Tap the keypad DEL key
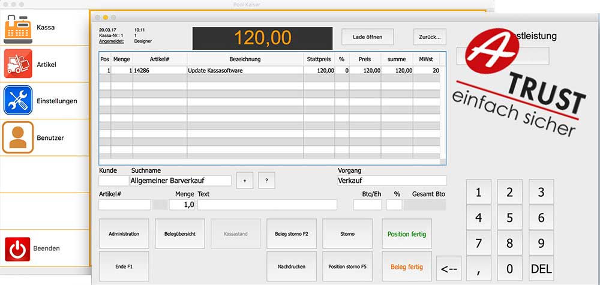The height and width of the screenshot is (285, 600). (541, 269)
